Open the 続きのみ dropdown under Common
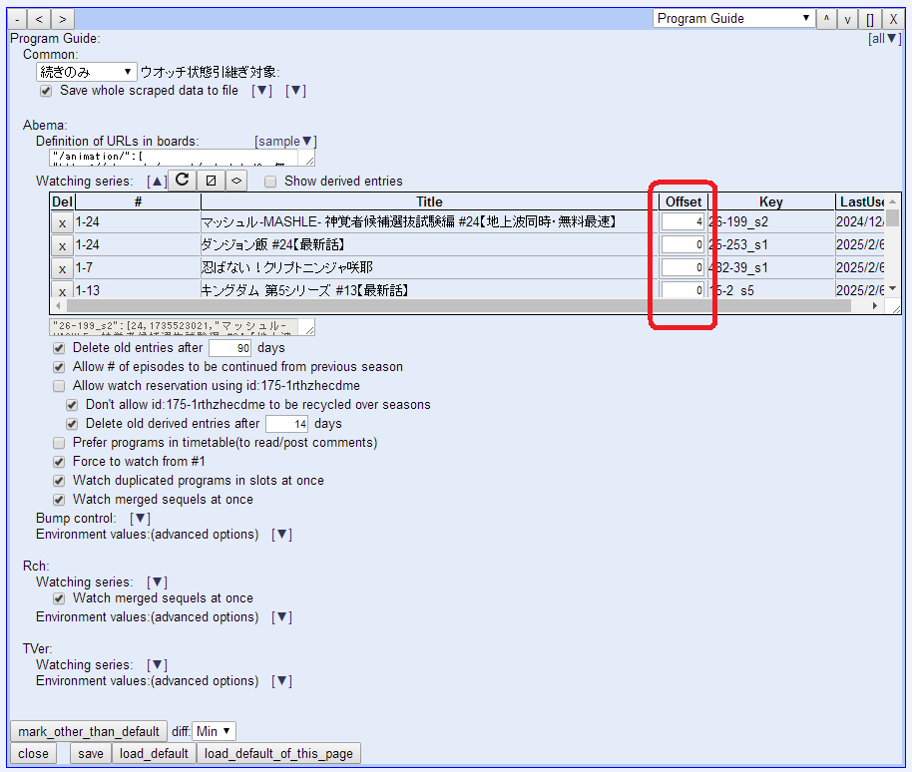Viewport: 912px width, 772px height. point(86,72)
